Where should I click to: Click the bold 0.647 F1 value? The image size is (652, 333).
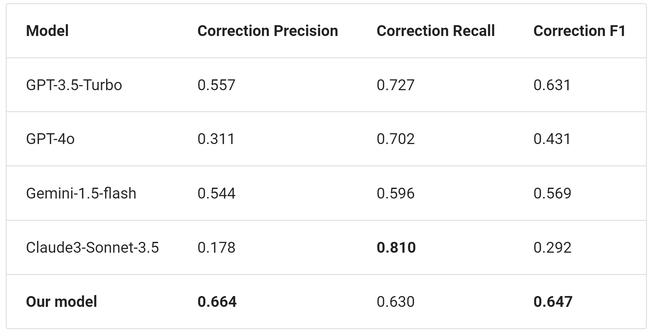[x=553, y=302]
